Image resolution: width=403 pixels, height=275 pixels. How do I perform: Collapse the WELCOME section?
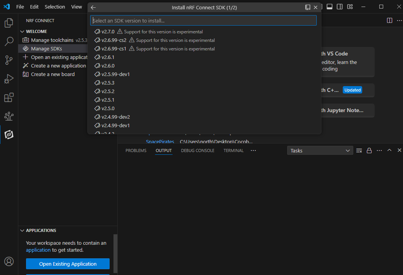22,31
